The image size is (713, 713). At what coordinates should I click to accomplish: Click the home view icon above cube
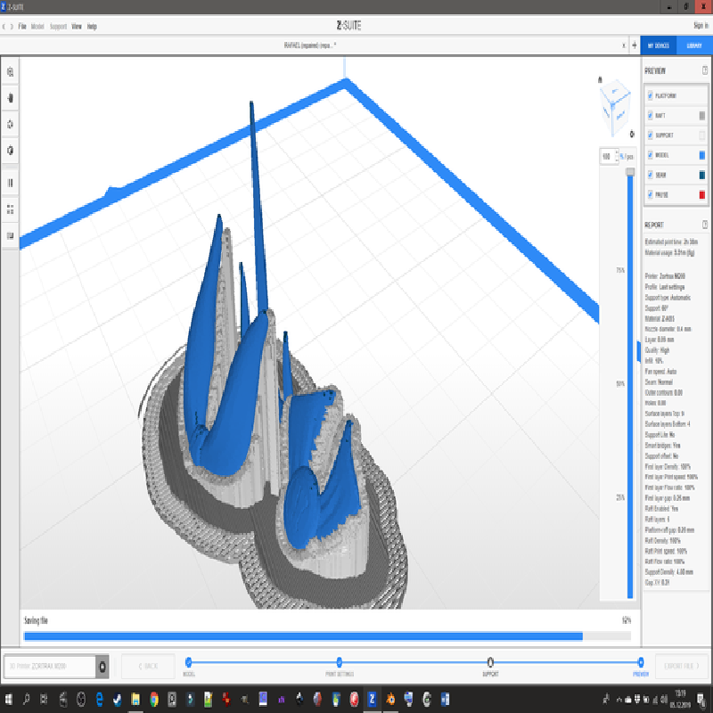click(x=603, y=78)
